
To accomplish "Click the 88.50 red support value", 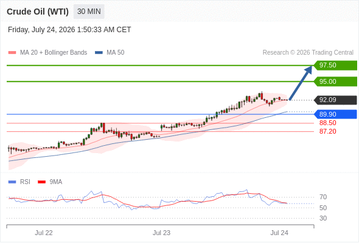I will [x=327, y=123].
